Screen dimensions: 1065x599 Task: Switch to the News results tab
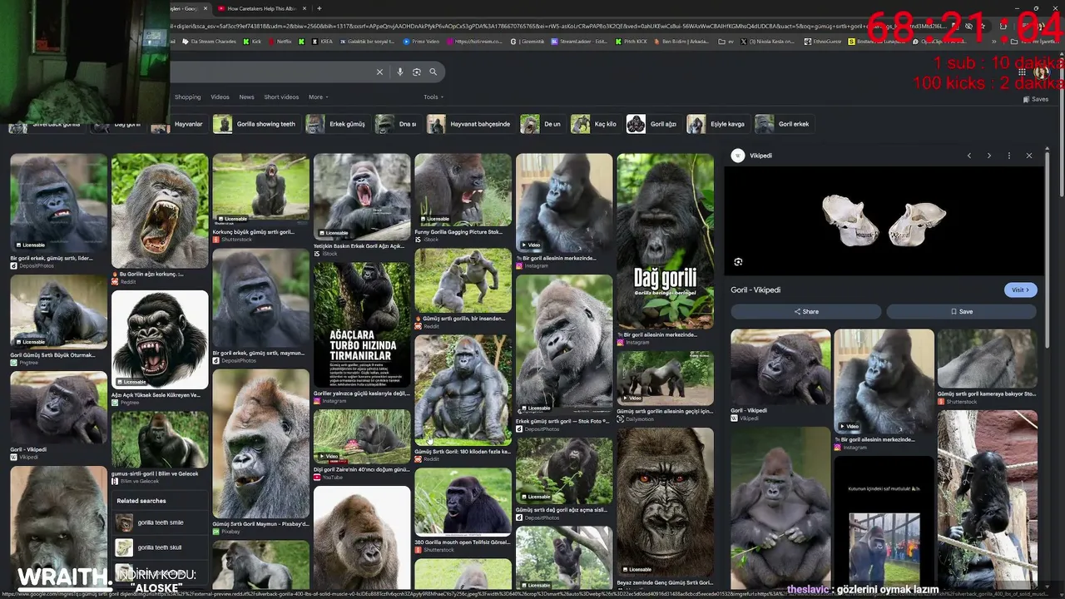click(246, 97)
